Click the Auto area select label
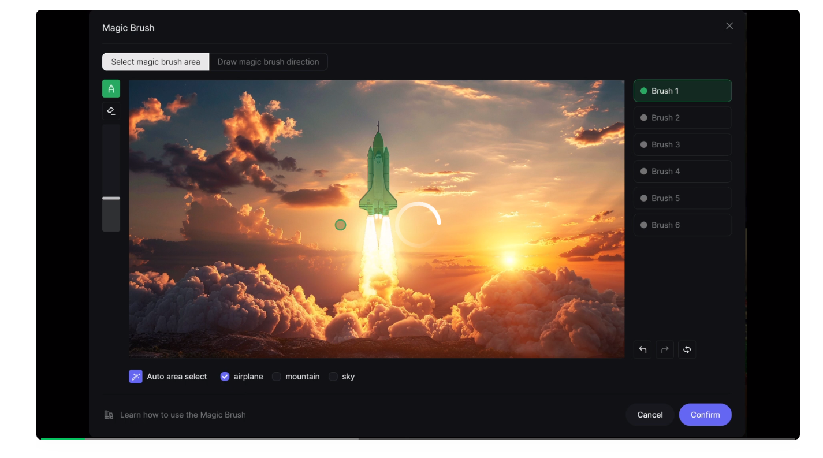This screenshot has height=458, width=823. coord(177,377)
